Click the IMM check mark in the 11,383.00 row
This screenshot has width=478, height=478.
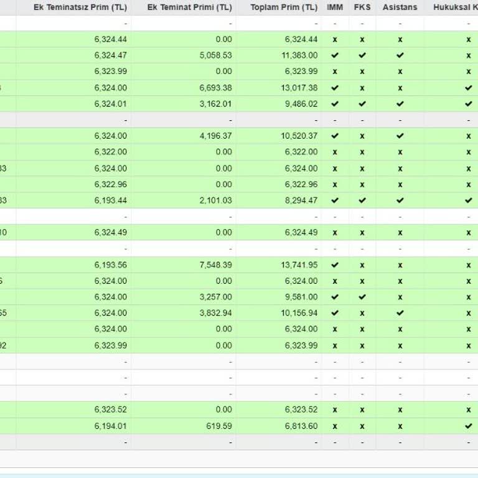pyautogui.click(x=335, y=55)
